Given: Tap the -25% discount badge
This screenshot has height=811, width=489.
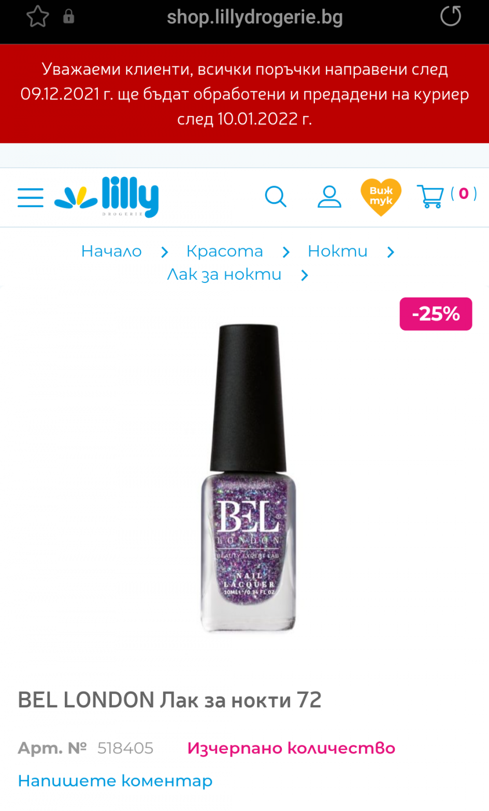Looking at the screenshot, I should pyautogui.click(x=436, y=314).
